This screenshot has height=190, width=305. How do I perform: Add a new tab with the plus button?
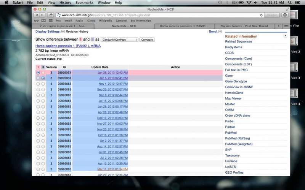pyautogui.click(x=278, y=26)
